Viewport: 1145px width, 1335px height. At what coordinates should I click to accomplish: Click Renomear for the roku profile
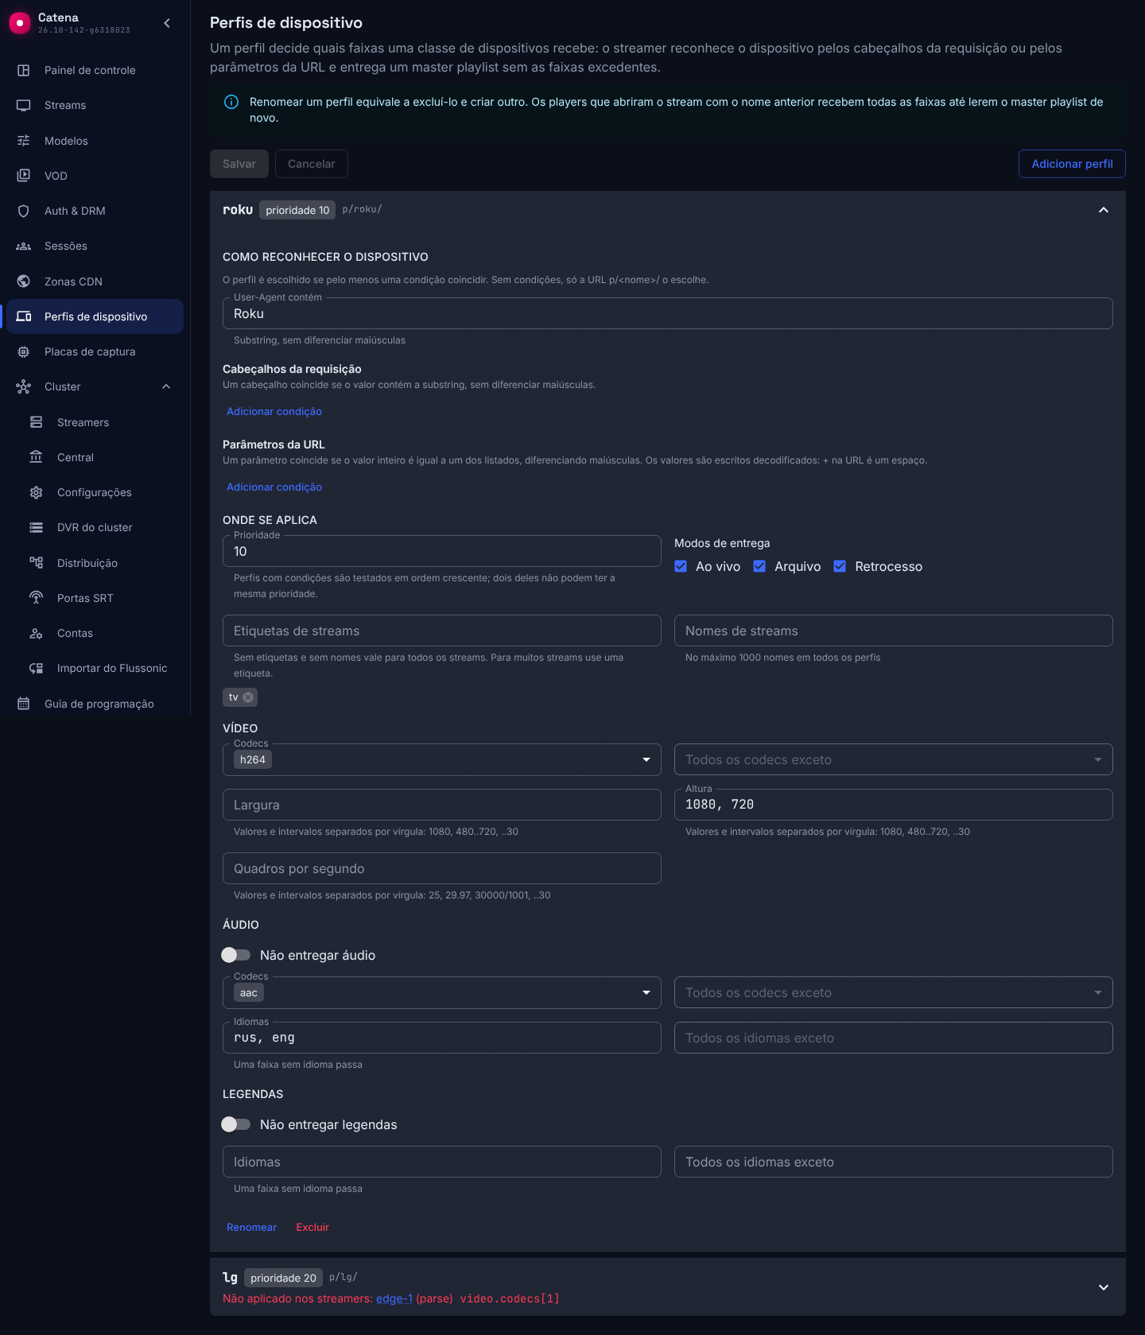(x=251, y=1227)
